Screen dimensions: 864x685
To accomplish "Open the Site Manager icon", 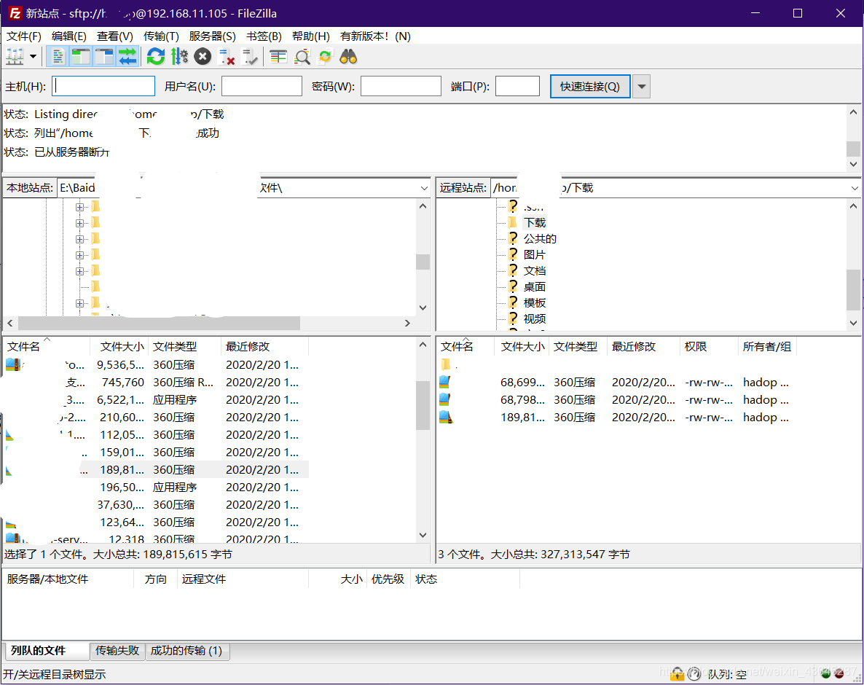I will pyautogui.click(x=15, y=56).
